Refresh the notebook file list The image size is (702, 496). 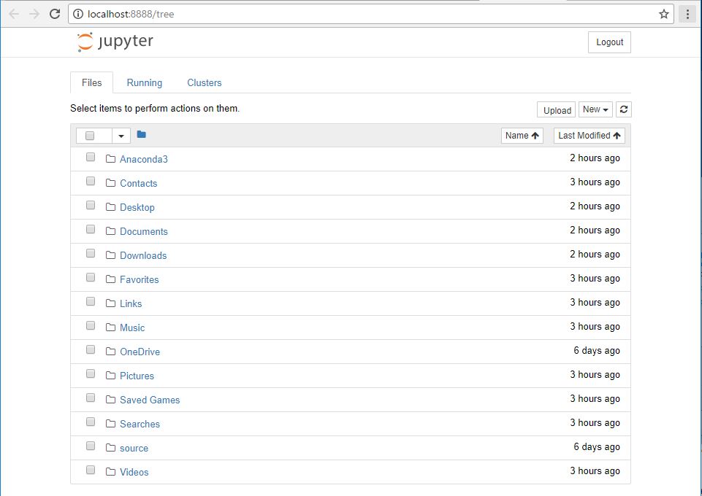pyautogui.click(x=623, y=109)
